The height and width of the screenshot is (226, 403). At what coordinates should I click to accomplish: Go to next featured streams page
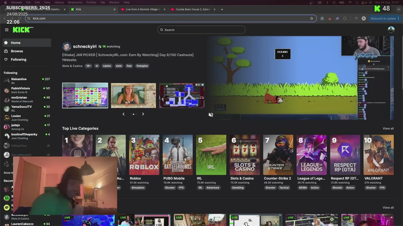pyautogui.click(x=143, y=114)
